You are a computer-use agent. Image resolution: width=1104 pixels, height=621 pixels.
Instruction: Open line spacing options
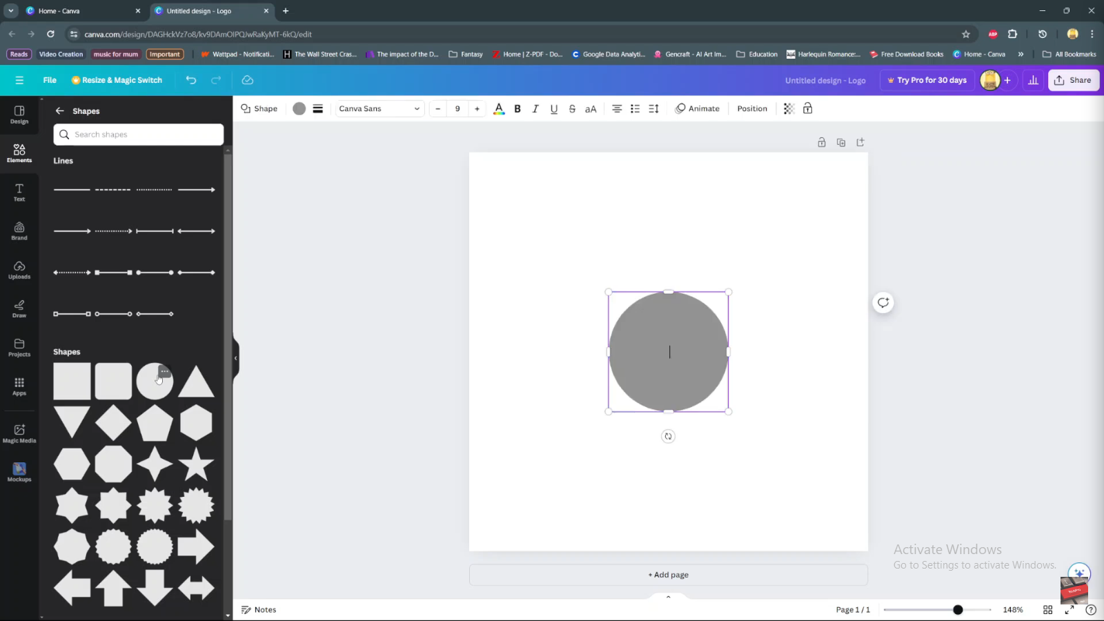tap(654, 108)
